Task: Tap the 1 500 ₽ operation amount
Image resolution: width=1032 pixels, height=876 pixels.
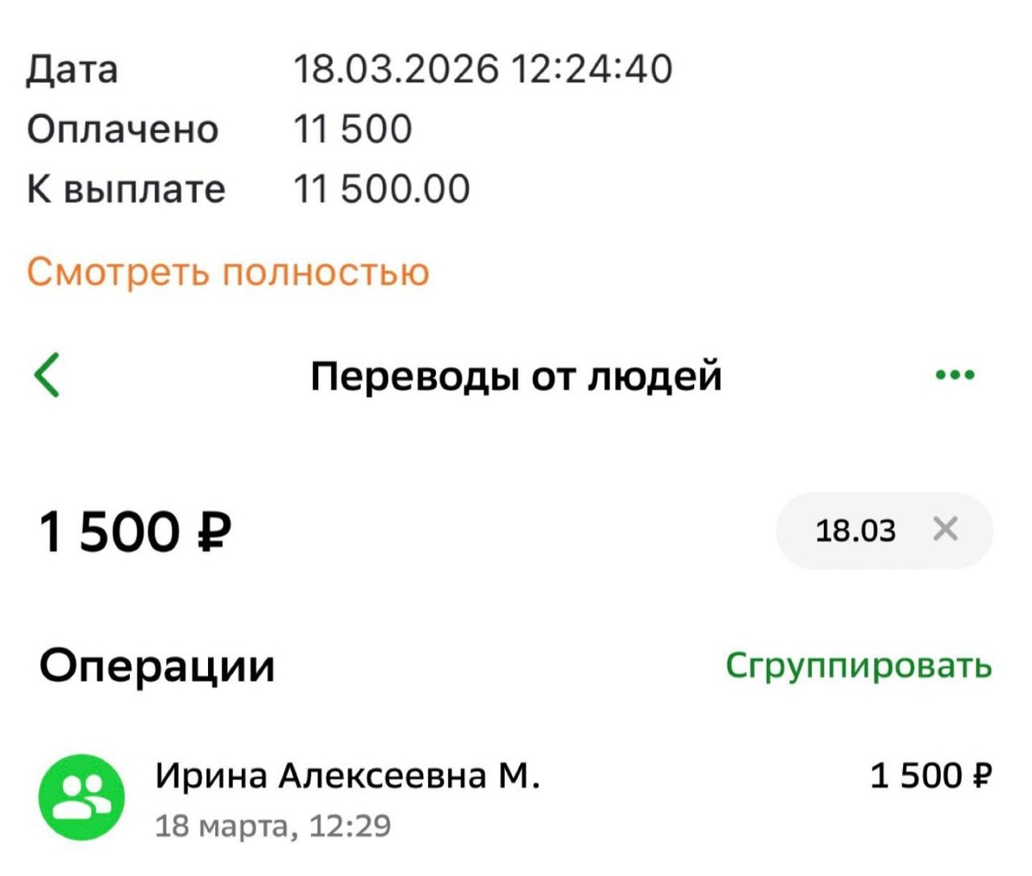Action: coord(931,775)
